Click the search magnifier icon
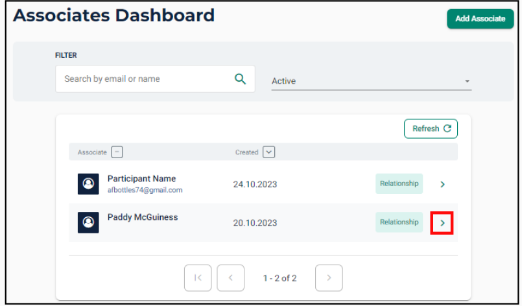Viewport: 522px width, 306px height. [x=240, y=79]
